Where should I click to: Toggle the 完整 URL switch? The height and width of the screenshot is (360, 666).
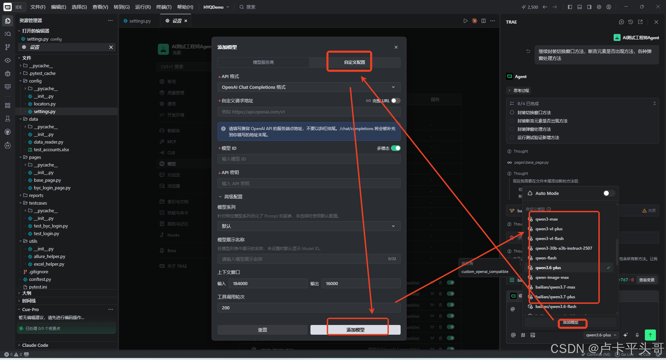[396, 101]
